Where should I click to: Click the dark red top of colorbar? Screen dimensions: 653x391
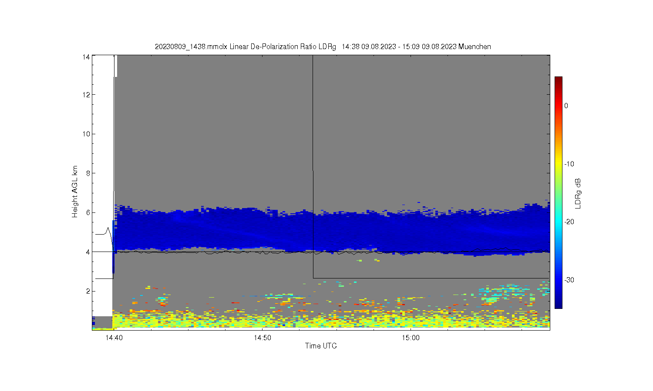(558, 80)
